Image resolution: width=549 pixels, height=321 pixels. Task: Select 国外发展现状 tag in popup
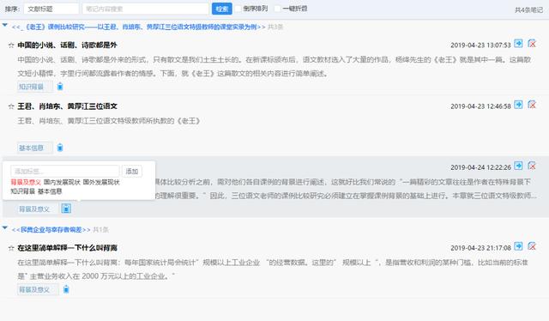(101, 182)
